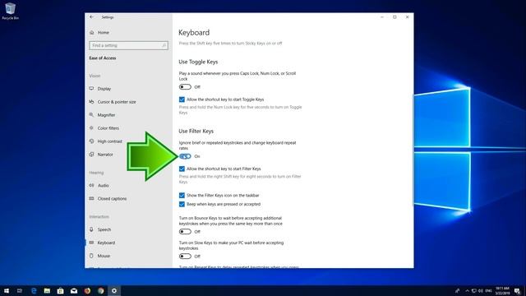
Task: Launch Microsoft Edge from the taskbar
Action: pyautogui.click(x=34, y=290)
